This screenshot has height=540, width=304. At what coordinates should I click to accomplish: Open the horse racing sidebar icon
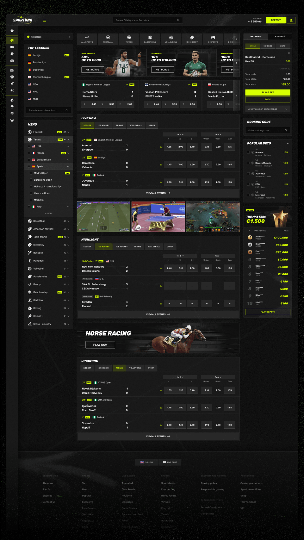pos(12,54)
